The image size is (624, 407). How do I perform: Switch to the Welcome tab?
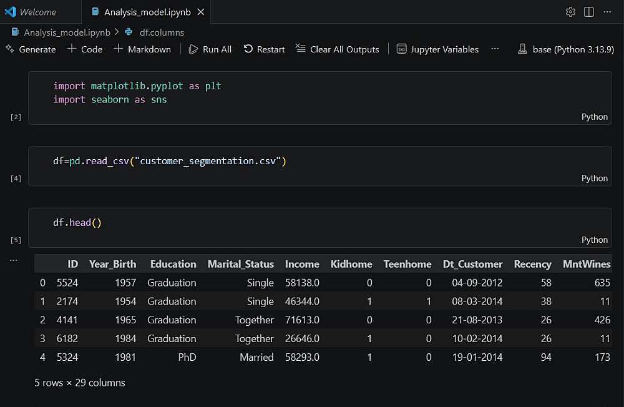coord(37,12)
